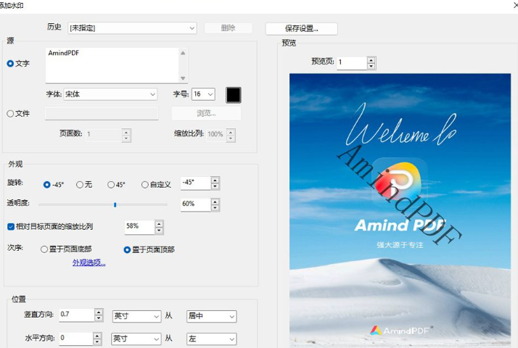Close the 添加水印 dialog window
Screen dimensions: 518x348
[x=514, y=4]
